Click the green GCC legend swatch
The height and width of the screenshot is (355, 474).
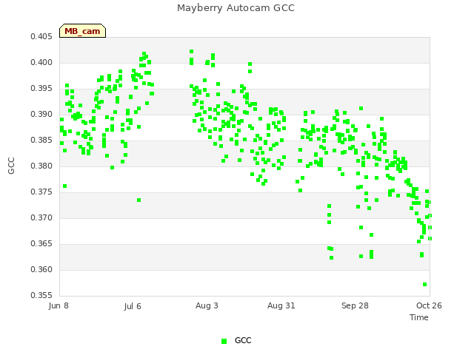point(224,341)
